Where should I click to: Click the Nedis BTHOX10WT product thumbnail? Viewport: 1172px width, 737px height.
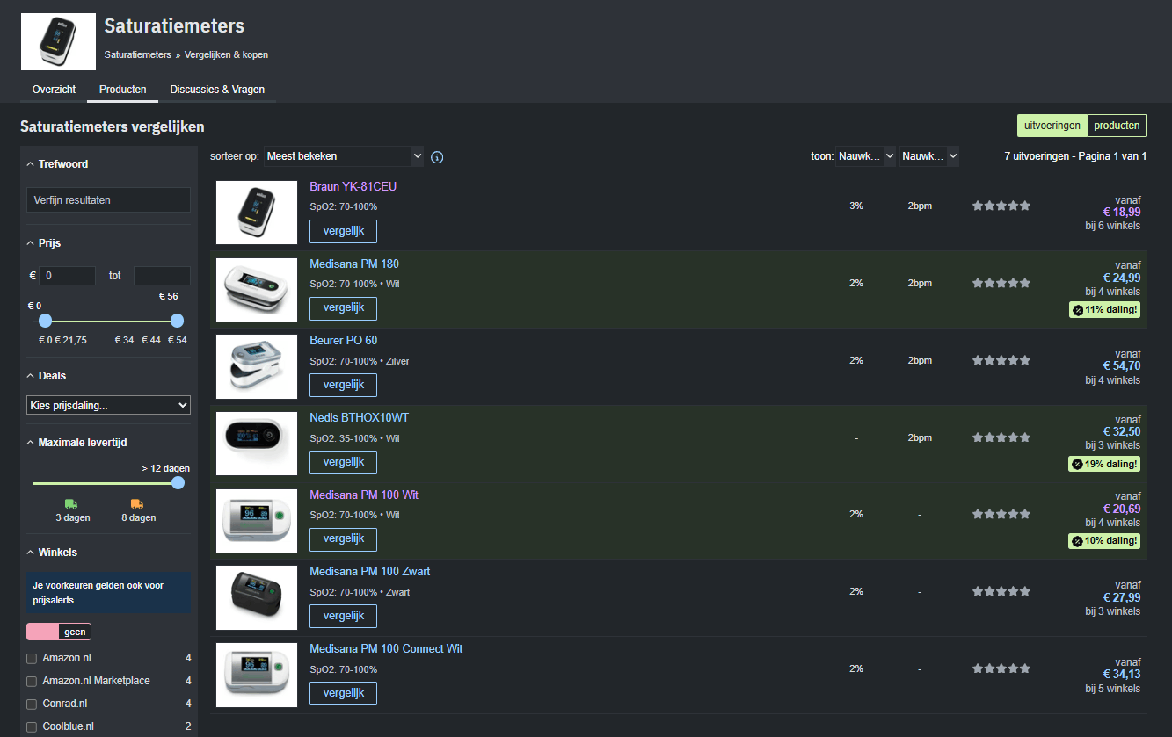(257, 444)
